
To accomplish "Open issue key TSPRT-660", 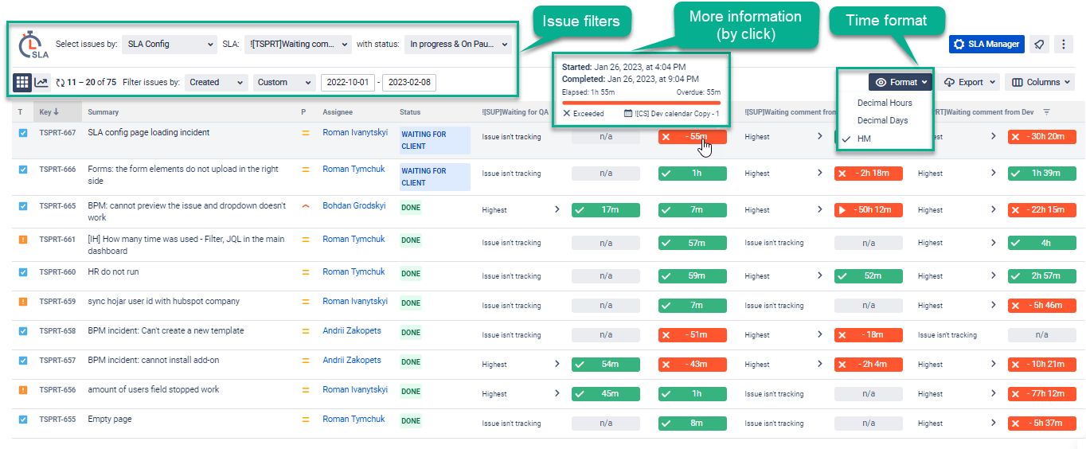I will (57, 272).
